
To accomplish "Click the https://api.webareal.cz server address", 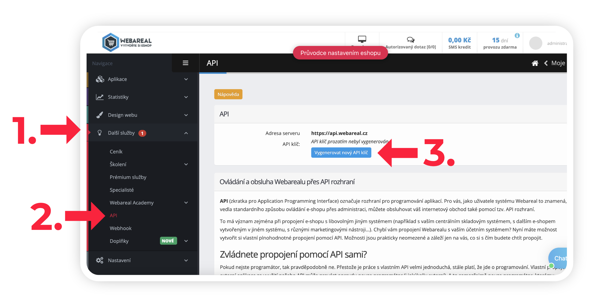I will [x=339, y=133].
